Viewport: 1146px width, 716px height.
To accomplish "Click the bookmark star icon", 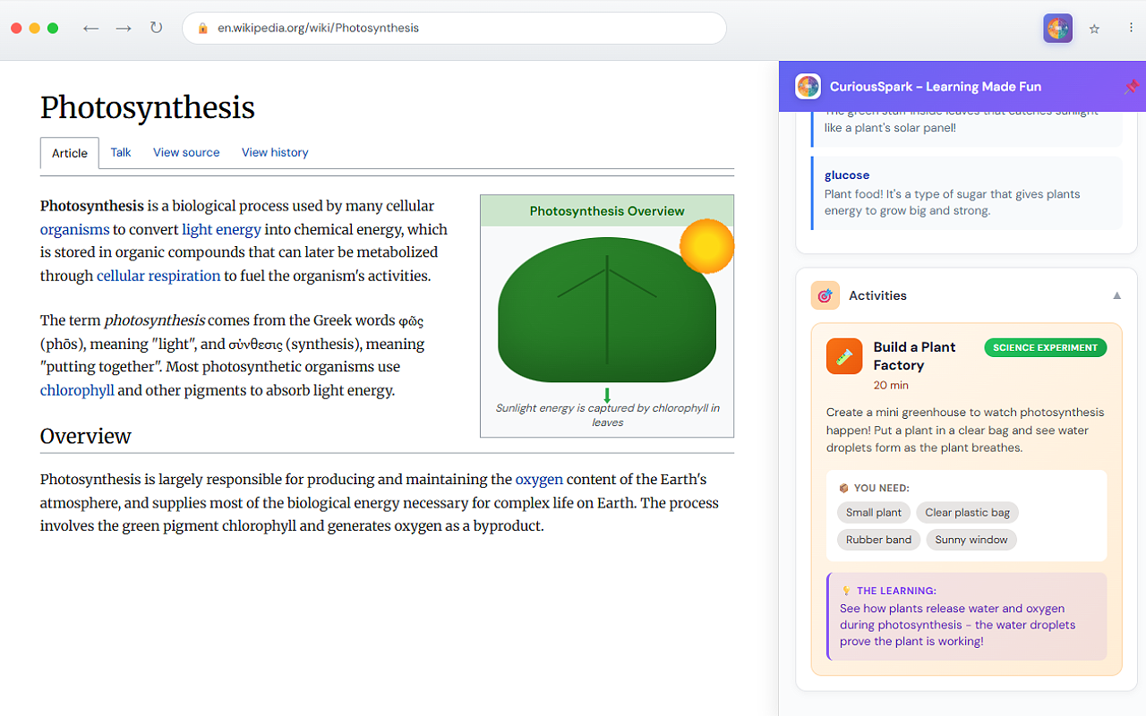I will [x=1094, y=28].
